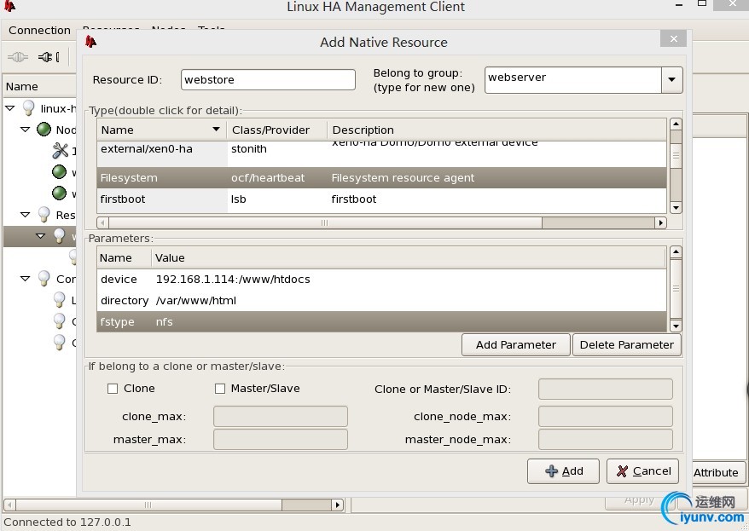
Task: Select the fstype parameter row
Action: (x=381, y=322)
